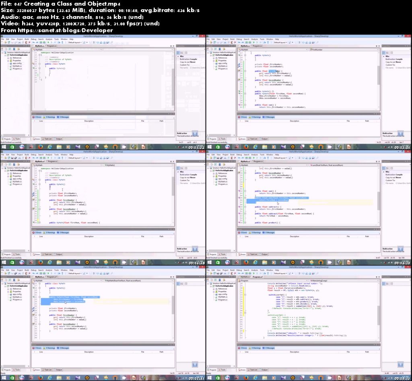The width and height of the screenshot is (412, 381).
Task: Click the Redo toolbar icon in the 00:07:41 frame
Action: [37, 273]
